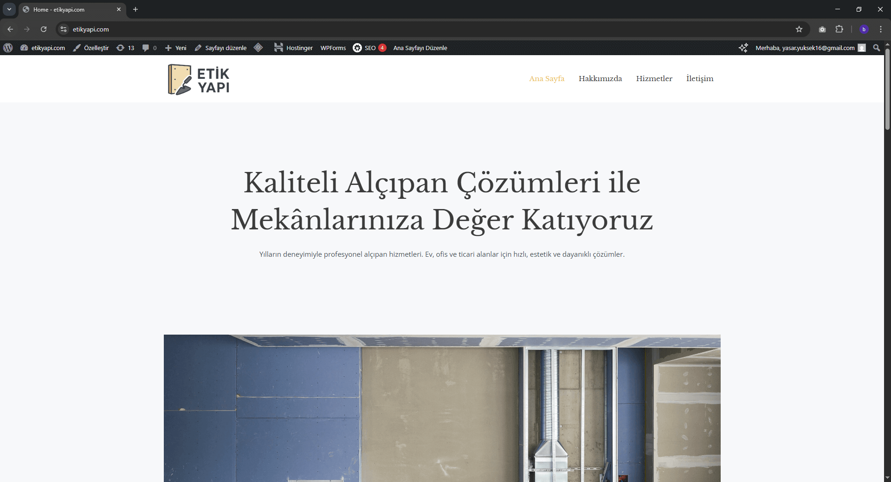Switch to the İletişim menu item
Viewport: 891px width, 482px height.
[699, 79]
